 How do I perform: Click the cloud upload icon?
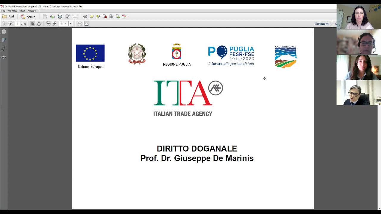[52, 17]
